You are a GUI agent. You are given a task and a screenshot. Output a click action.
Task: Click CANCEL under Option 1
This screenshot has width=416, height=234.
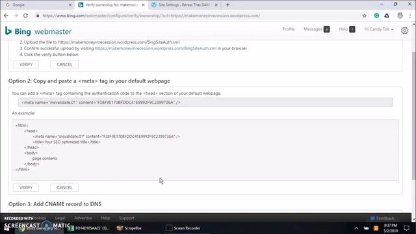tap(64, 64)
